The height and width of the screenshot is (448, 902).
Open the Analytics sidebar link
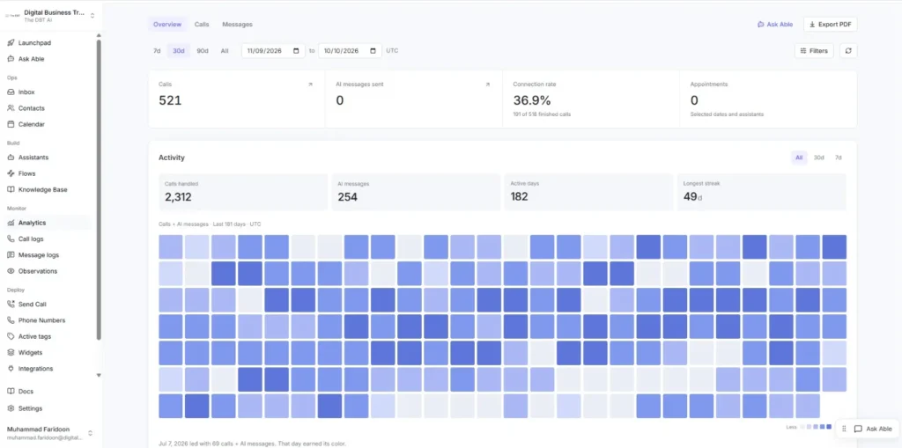tap(48, 224)
